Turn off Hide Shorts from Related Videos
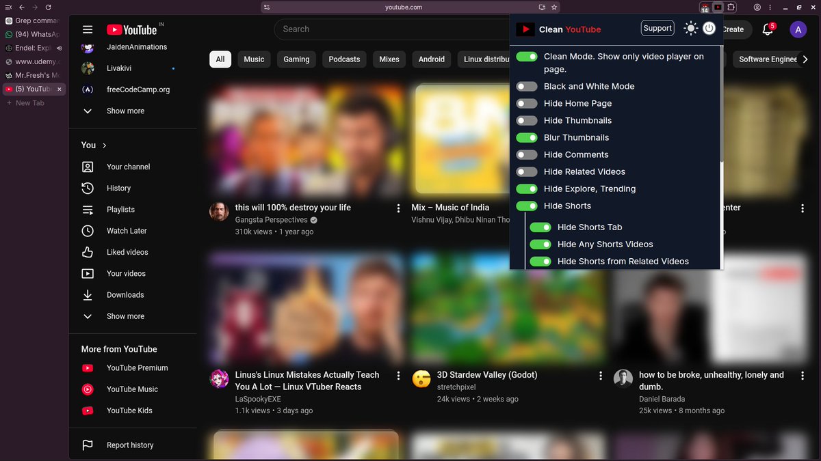Viewport: 821px width, 461px height. pyautogui.click(x=540, y=261)
